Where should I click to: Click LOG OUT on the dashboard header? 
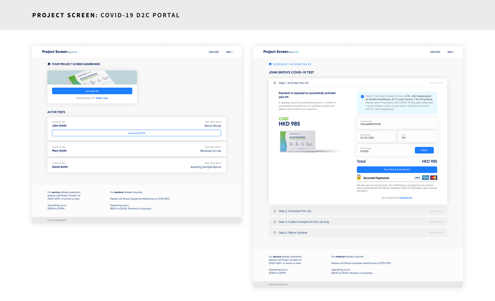point(214,52)
